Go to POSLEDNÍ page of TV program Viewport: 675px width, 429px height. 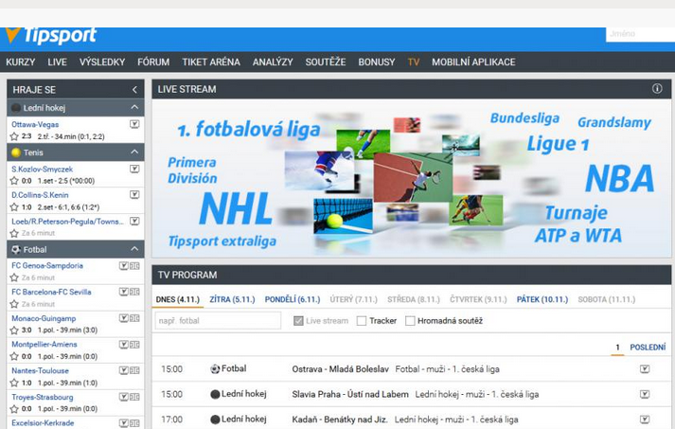tap(648, 348)
